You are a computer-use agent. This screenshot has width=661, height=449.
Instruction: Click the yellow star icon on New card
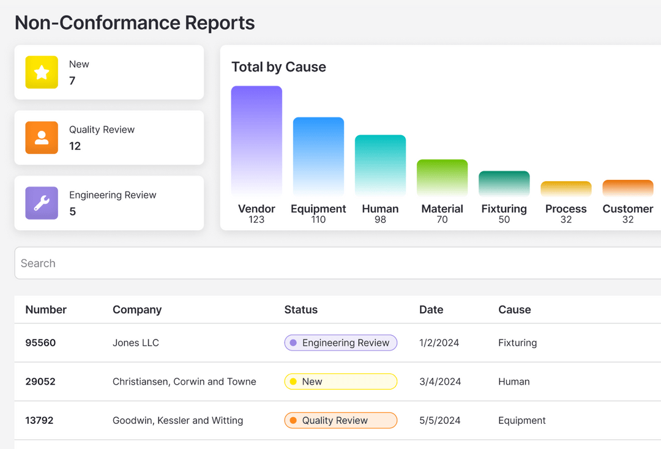point(41,73)
